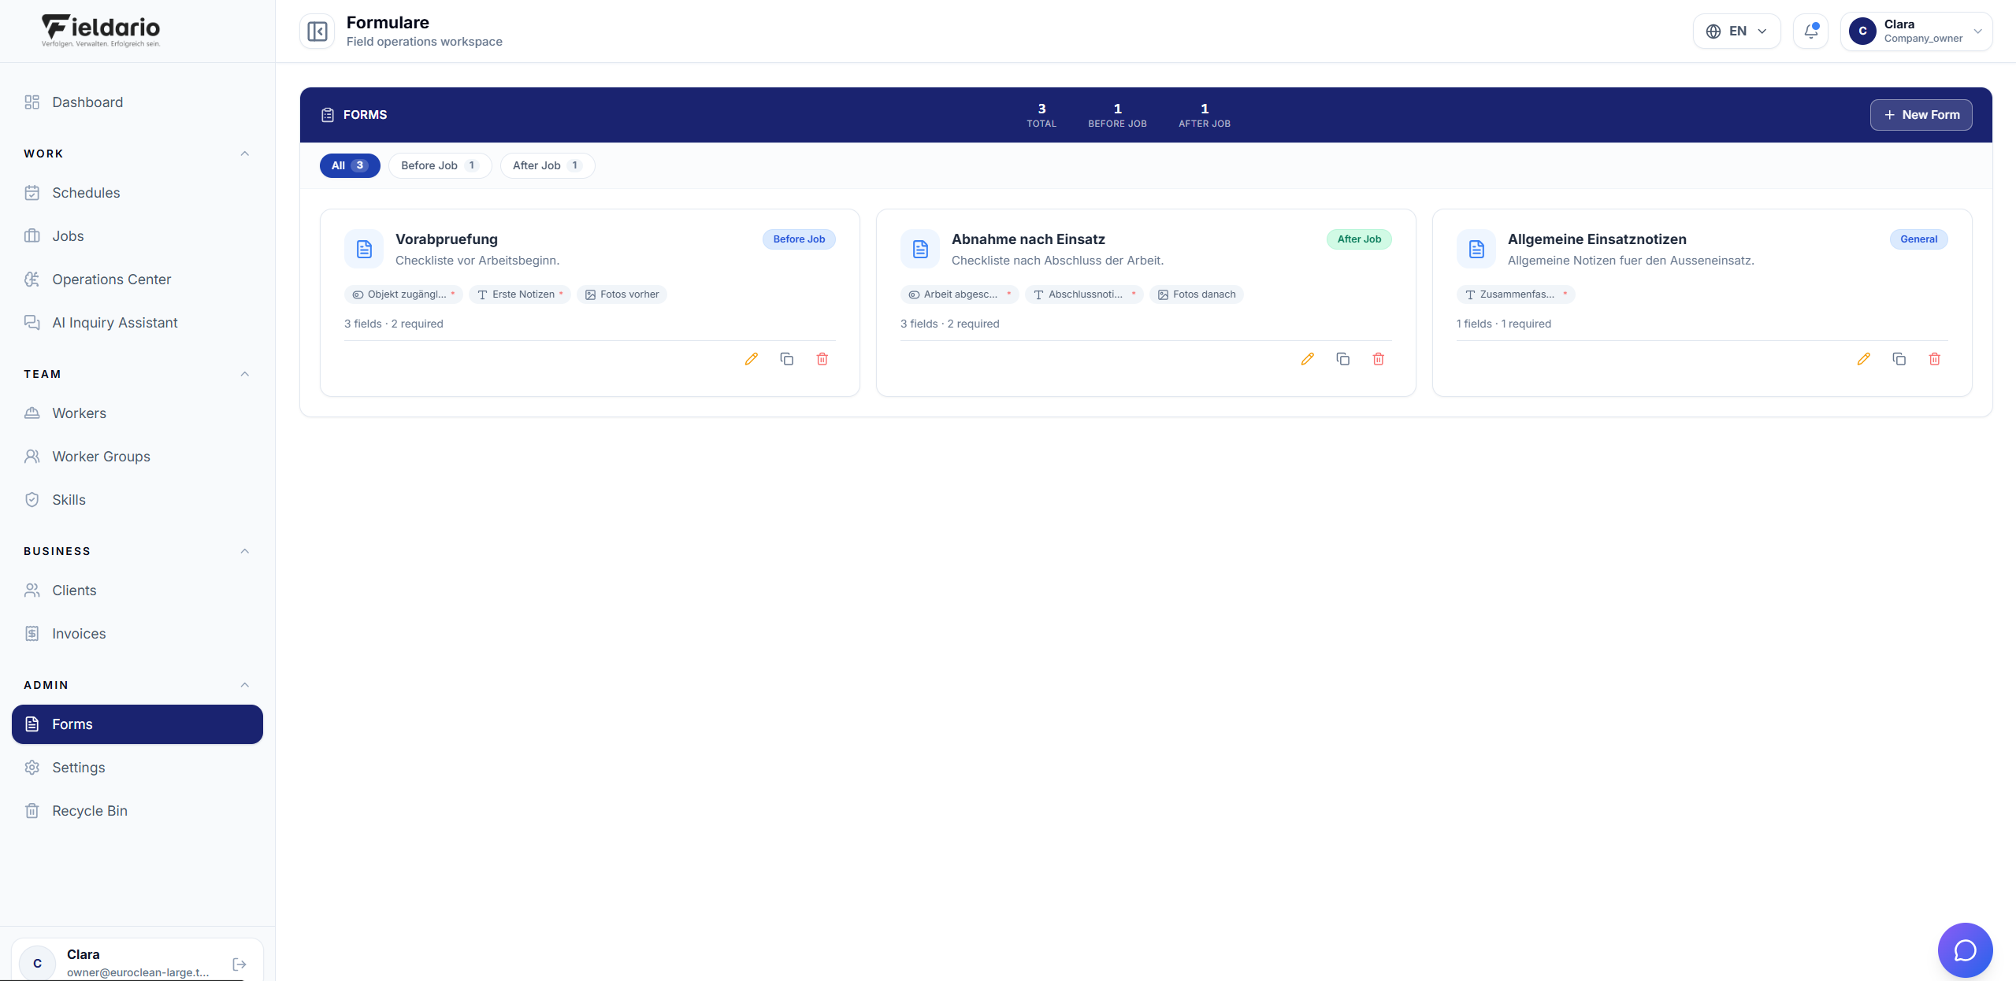Log out using sidebar exit icon
Screen dimensions: 2016x981
click(x=239, y=964)
